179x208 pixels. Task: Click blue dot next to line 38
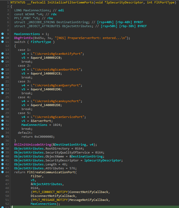pos(2,148)
